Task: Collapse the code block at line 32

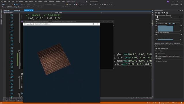Action: click(20, 51)
